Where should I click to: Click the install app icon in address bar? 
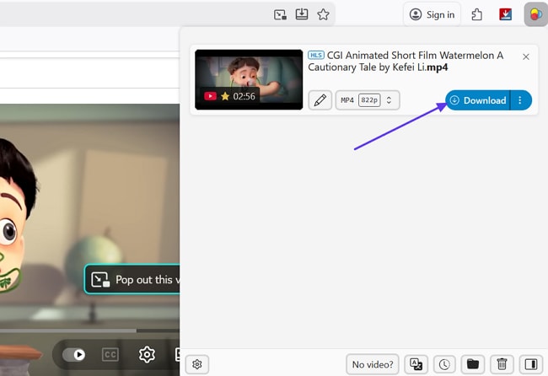(x=302, y=14)
